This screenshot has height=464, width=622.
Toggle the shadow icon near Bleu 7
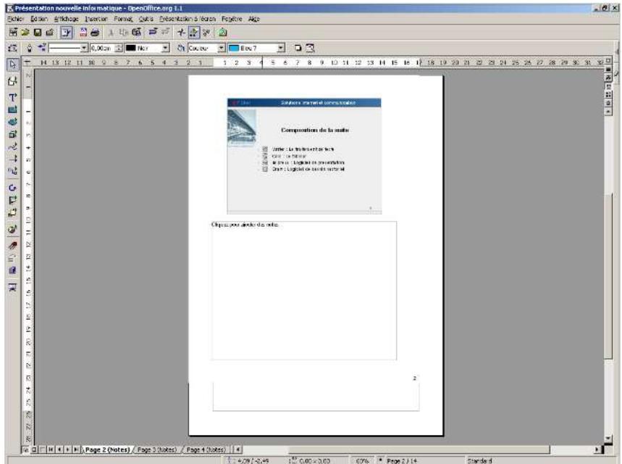(298, 48)
